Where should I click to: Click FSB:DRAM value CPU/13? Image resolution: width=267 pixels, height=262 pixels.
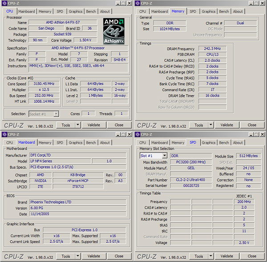[x=212, y=54]
